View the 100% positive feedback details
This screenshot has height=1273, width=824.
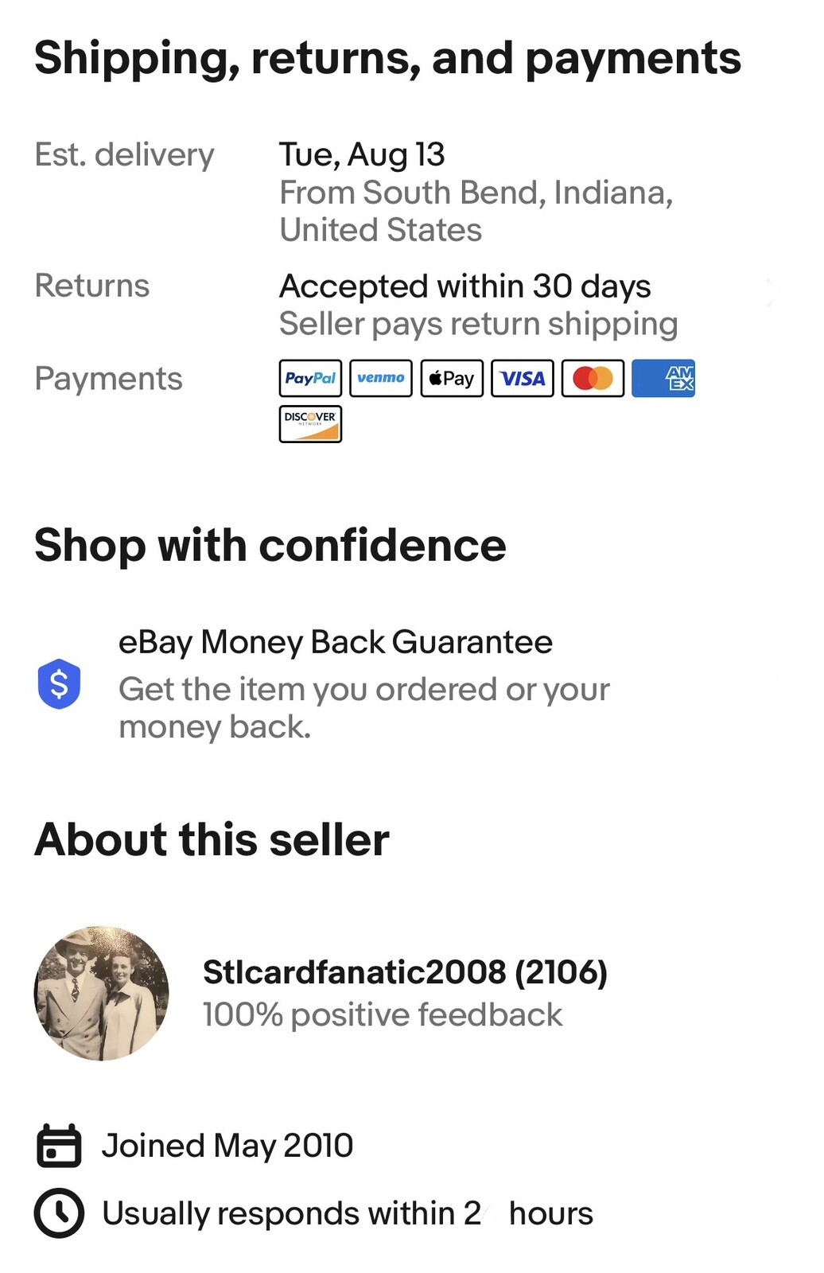[x=382, y=1015]
